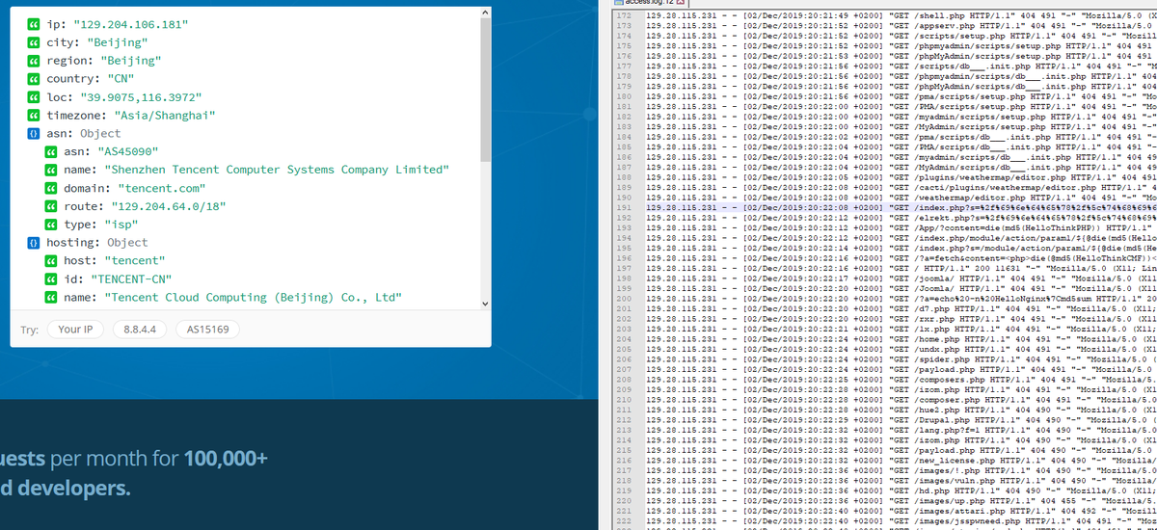
Task: Click the braces icon of the asn Object
Action: [35, 133]
